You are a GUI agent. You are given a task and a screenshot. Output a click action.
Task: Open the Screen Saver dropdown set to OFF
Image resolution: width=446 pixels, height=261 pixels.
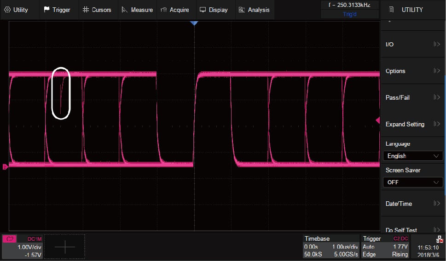413,182
